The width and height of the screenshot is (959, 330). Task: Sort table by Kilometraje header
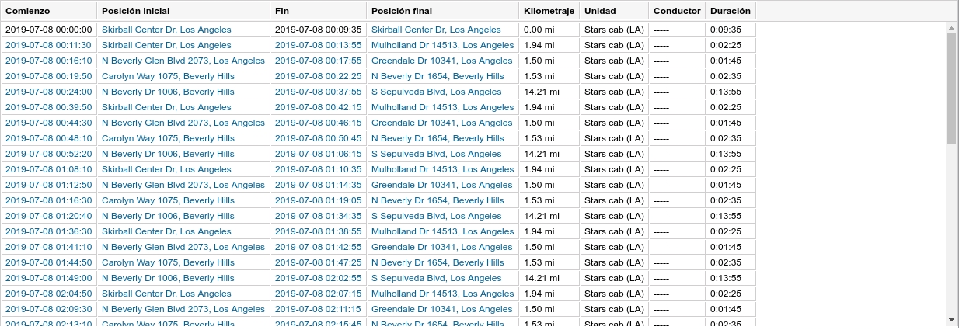[x=549, y=11]
